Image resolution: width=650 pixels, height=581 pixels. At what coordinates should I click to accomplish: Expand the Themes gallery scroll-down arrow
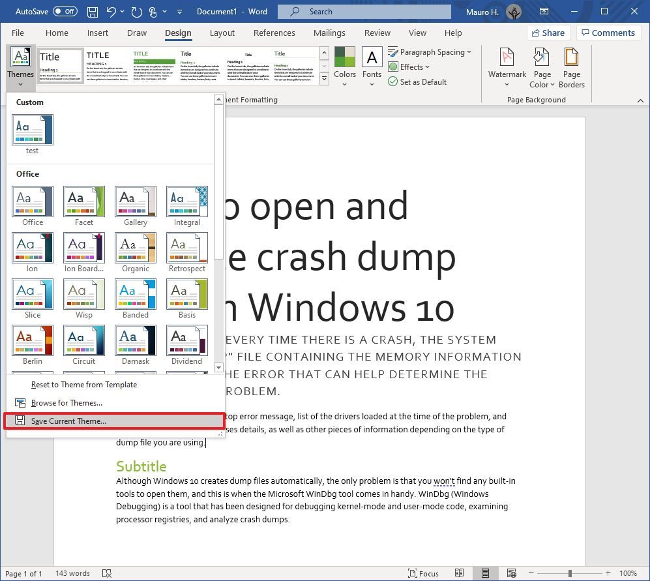[218, 368]
